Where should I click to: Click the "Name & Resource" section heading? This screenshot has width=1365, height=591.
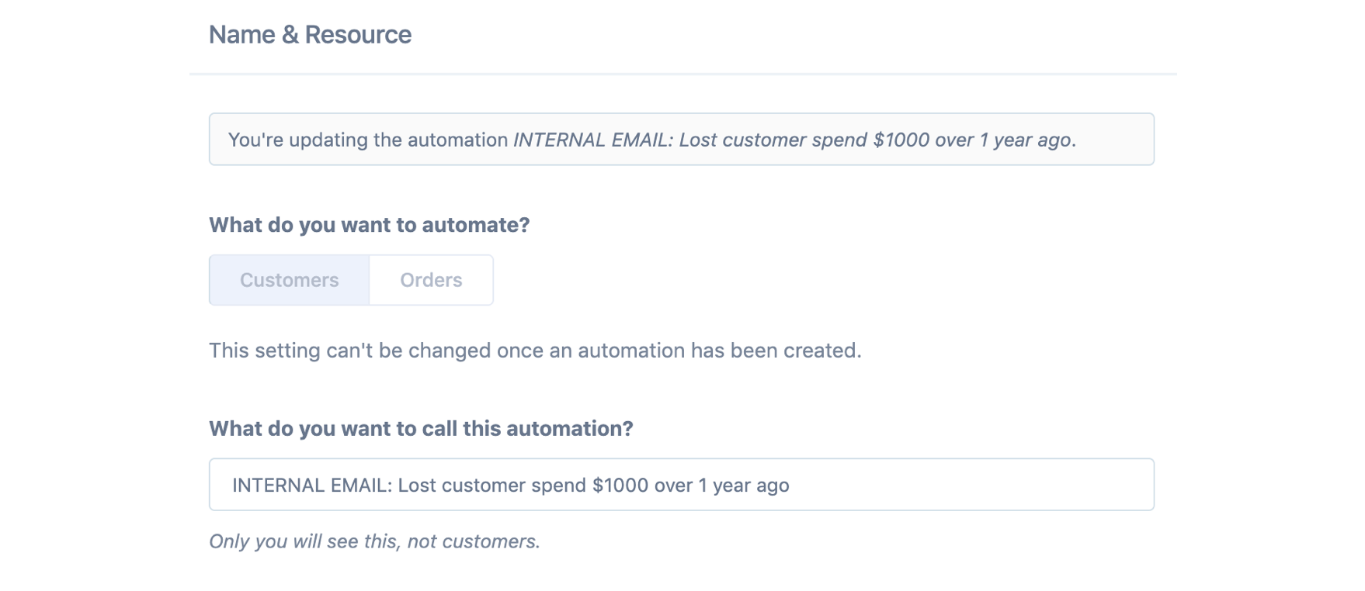310,35
